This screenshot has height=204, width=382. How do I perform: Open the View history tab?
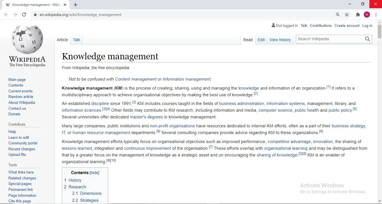280,40
